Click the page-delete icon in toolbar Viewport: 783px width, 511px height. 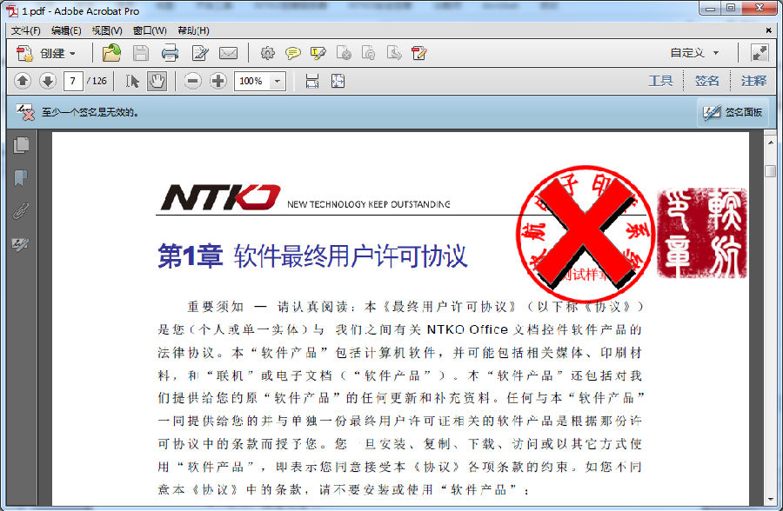point(344,53)
